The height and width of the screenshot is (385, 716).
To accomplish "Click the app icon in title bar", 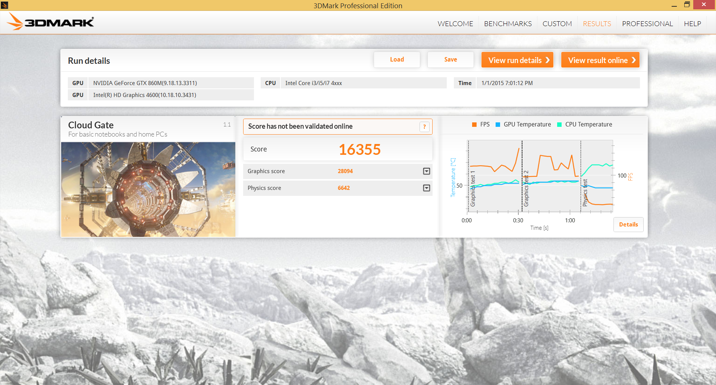I will (x=4, y=5).
